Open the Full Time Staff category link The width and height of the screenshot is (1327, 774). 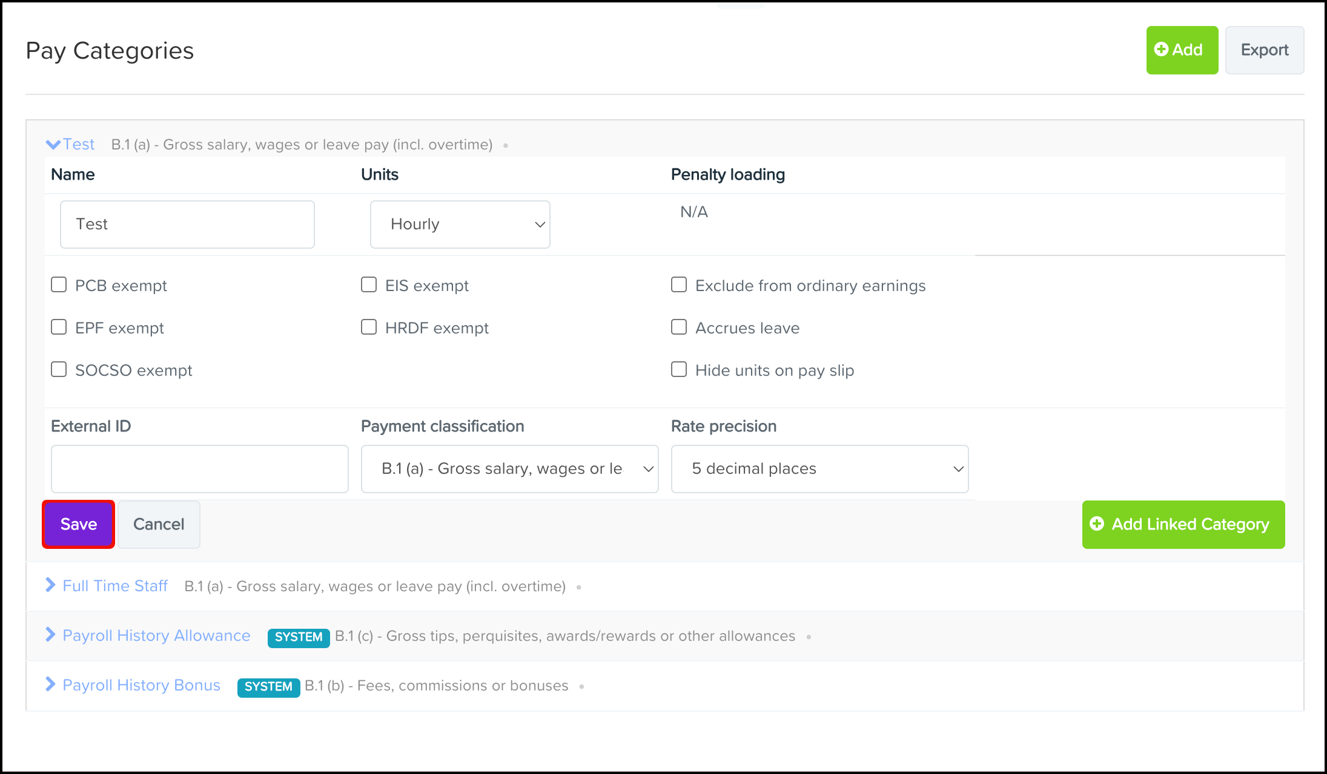tap(115, 586)
